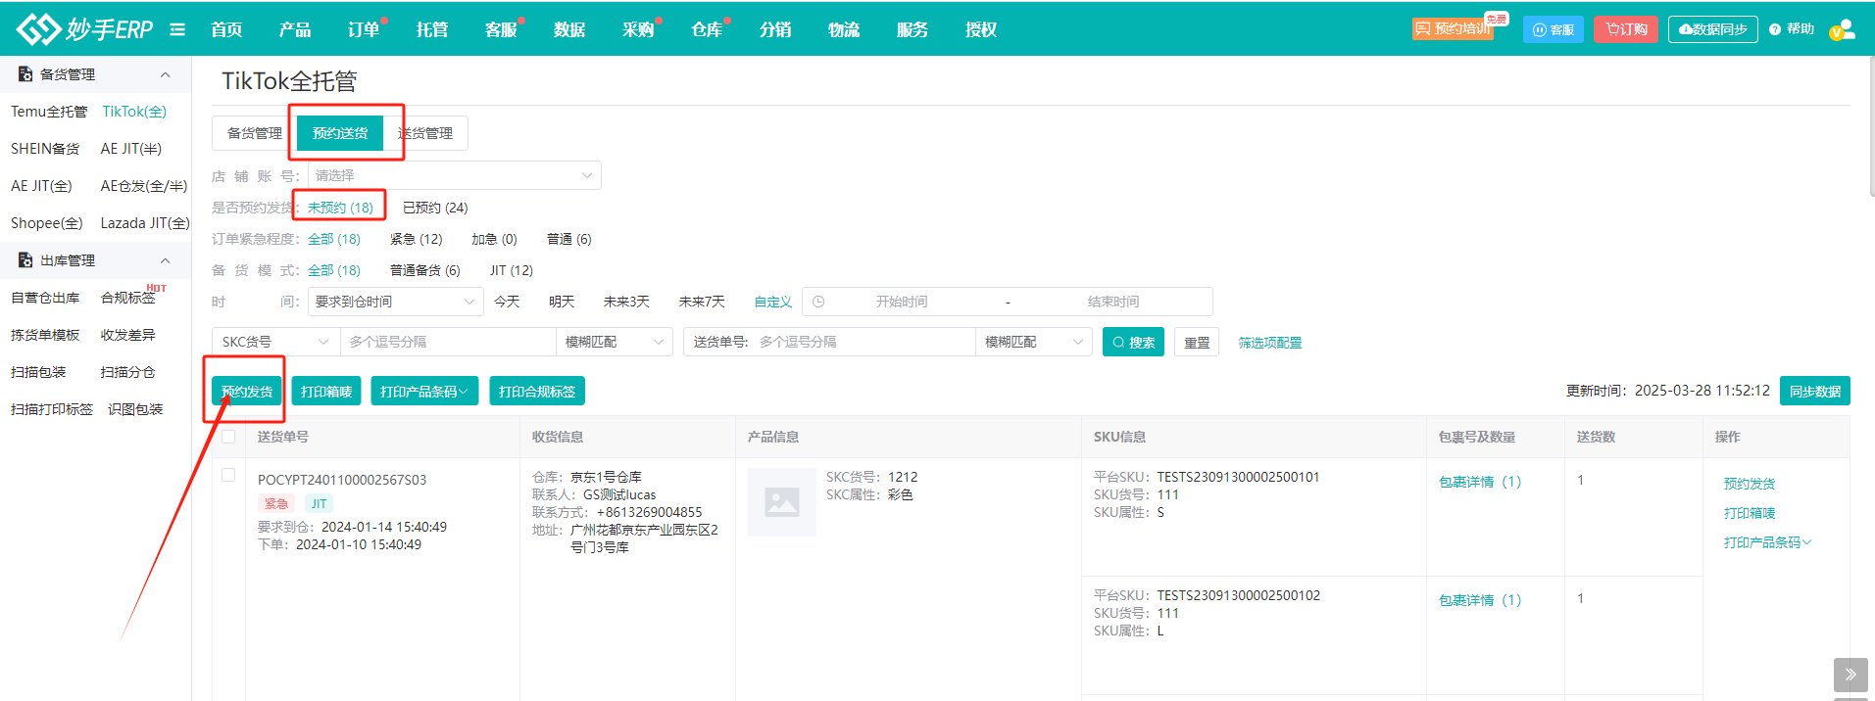Open the first 模糊匹配 dropdown
Screen dimensions: 1875x701
click(615, 342)
